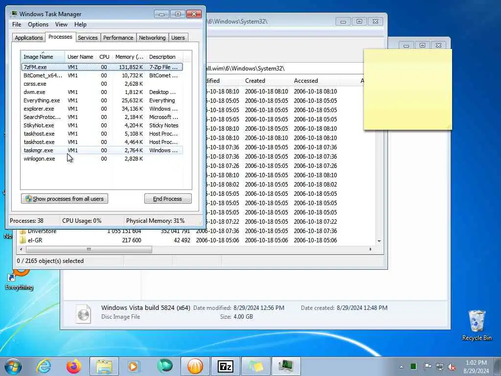Image resolution: width=501 pixels, height=376 pixels.
Task: Open the Recycle Bin desktop icon
Action: [477, 325]
